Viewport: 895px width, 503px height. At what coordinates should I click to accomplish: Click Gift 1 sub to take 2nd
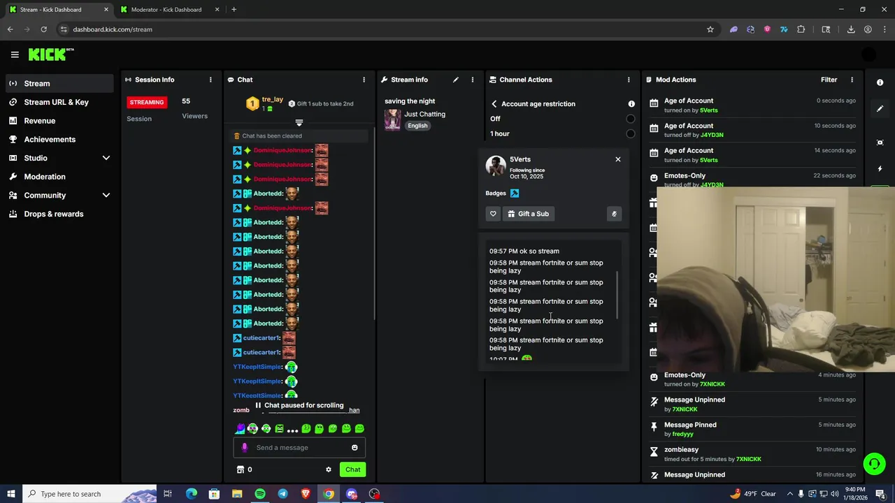tap(321, 103)
